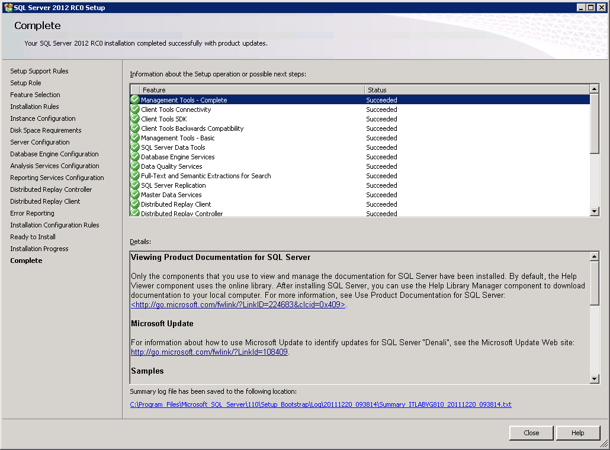The image size is (610, 450).
Task: Click green check icon beside Data Quality Services
Action: tap(135, 166)
